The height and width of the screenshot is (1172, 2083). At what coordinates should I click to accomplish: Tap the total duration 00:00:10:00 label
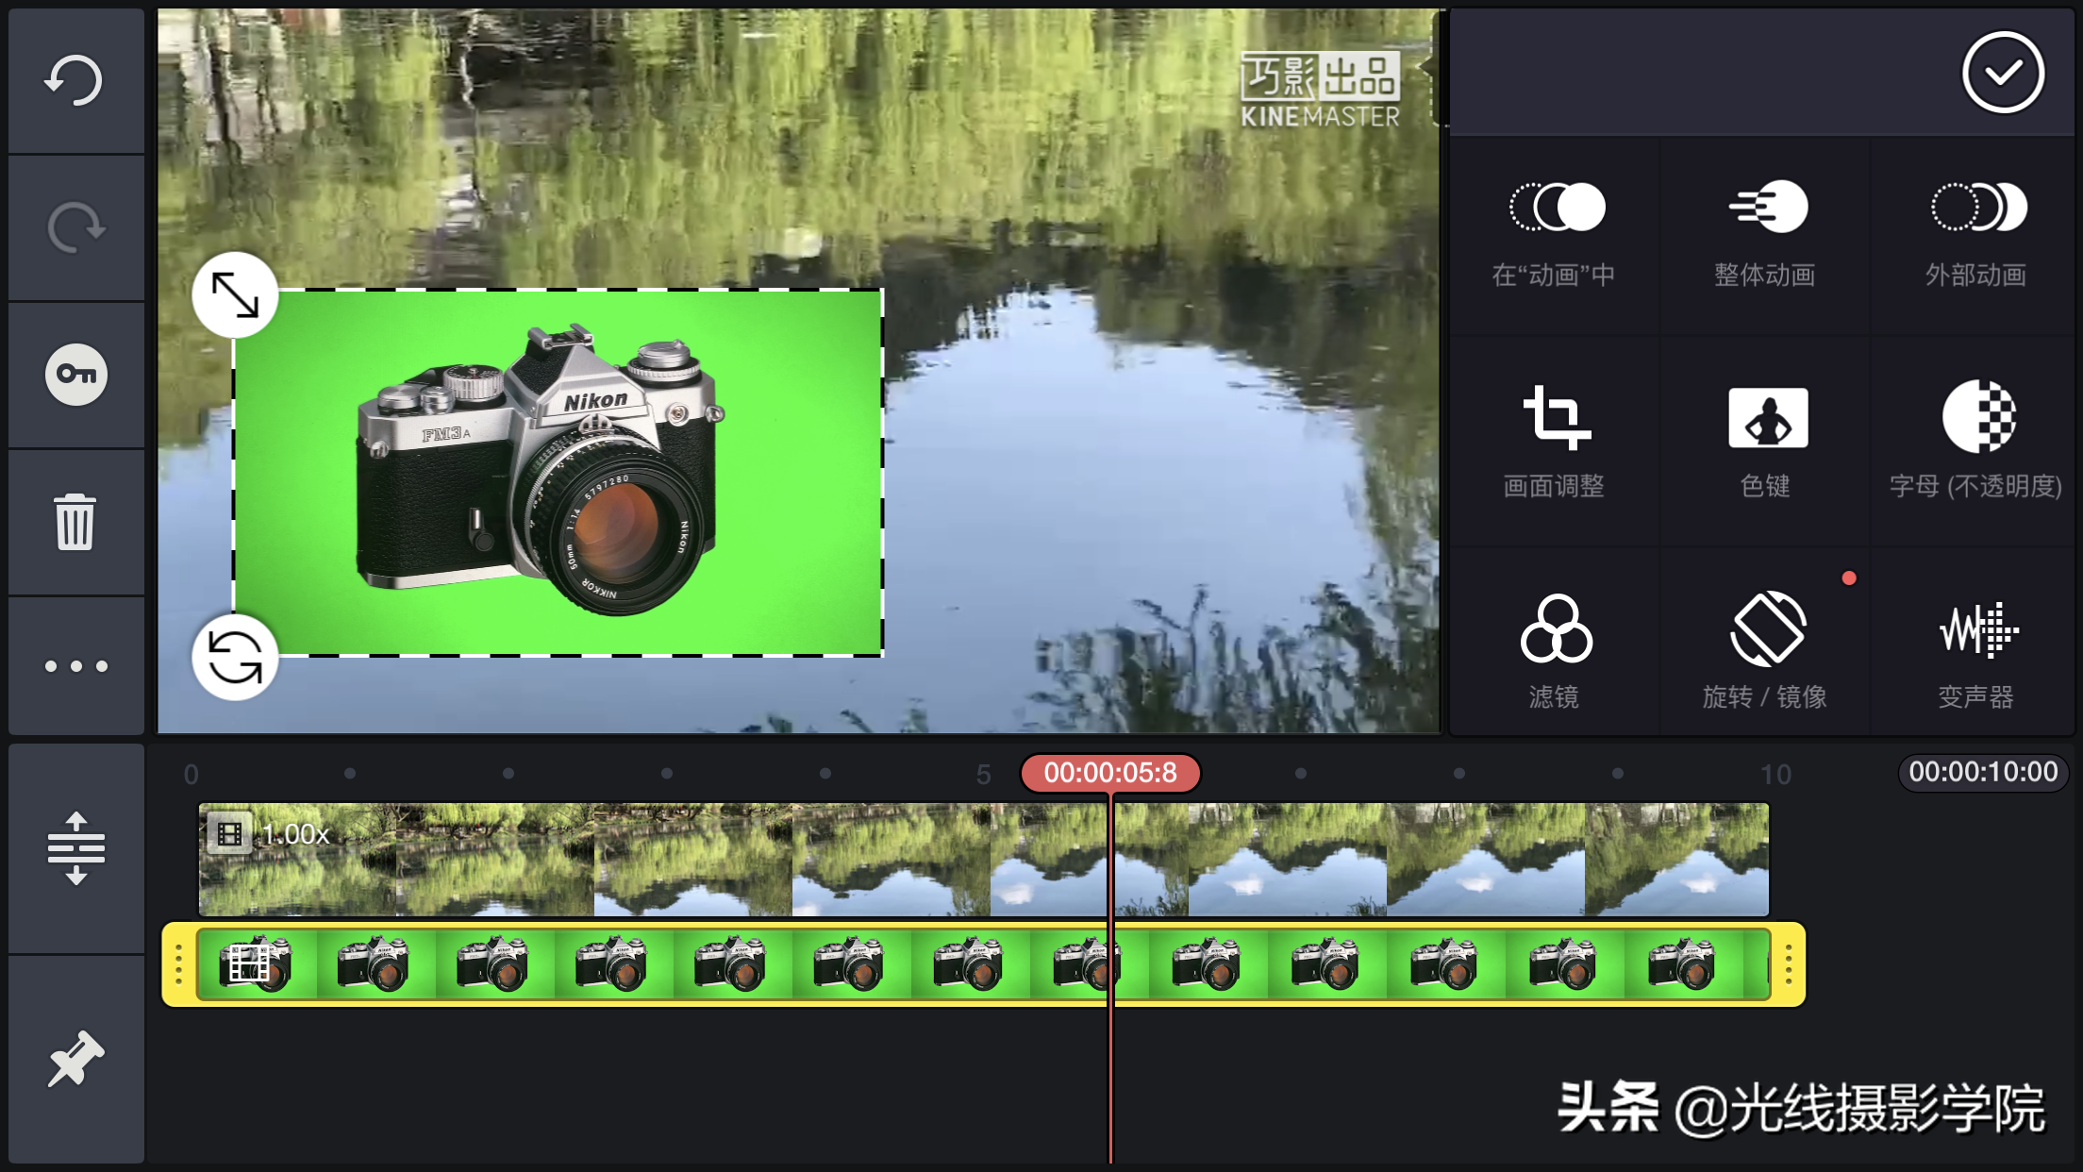coord(1983,772)
